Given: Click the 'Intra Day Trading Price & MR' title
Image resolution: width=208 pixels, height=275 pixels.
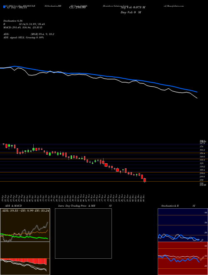Looking at the screenshot, I should [77, 206].
